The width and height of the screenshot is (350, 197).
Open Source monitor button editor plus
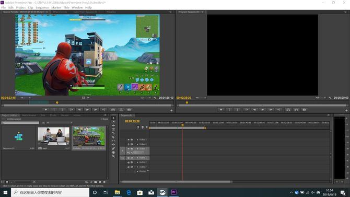coord(171,110)
